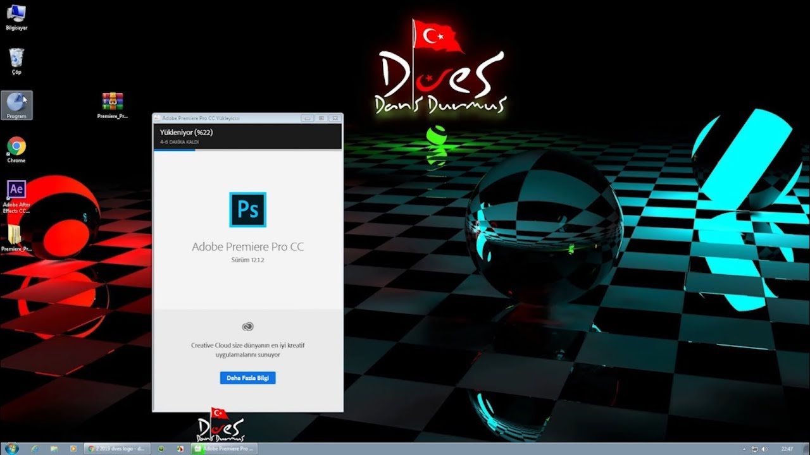Image resolution: width=810 pixels, height=455 pixels.
Task: Click the installer window title bar text
Action: pos(201,118)
